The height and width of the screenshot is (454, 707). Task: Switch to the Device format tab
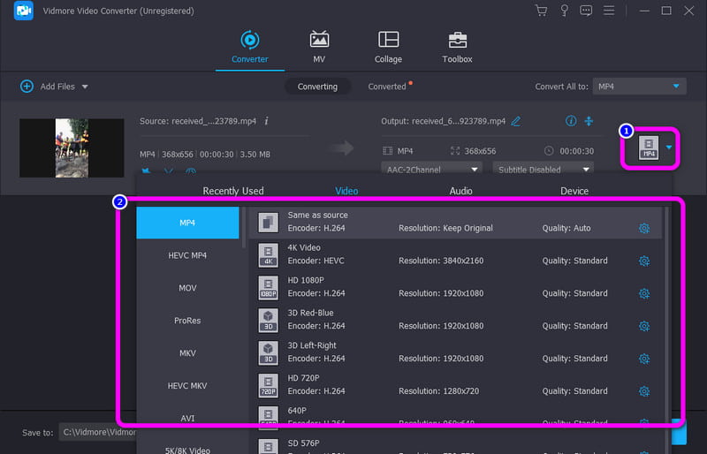click(x=574, y=191)
